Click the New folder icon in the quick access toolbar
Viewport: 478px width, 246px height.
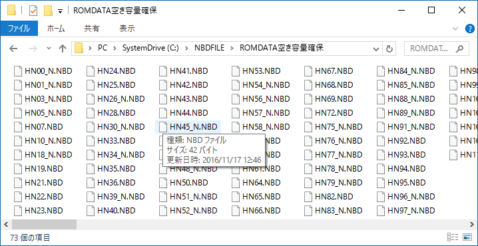48,11
